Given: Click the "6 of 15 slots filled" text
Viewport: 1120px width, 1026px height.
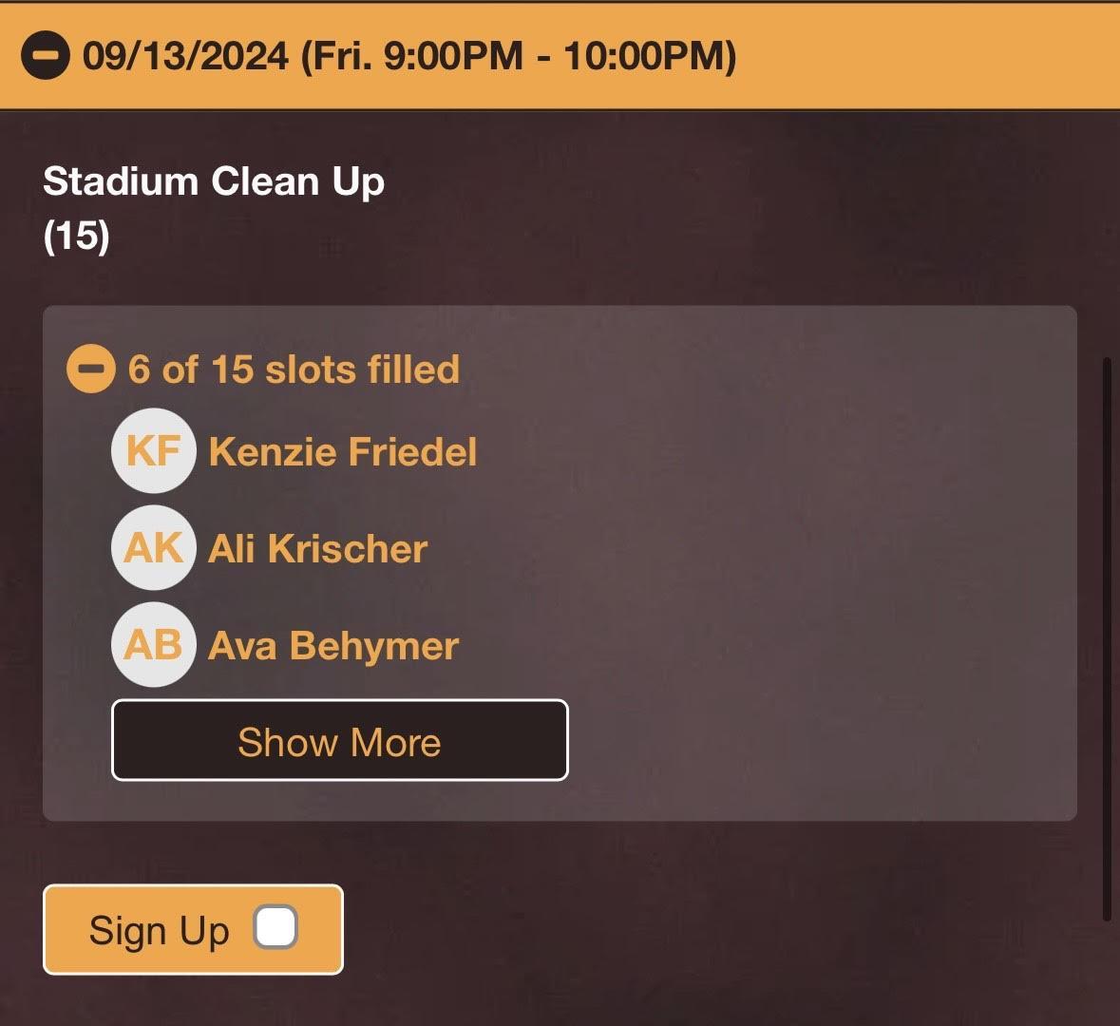Looking at the screenshot, I should coord(294,370).
